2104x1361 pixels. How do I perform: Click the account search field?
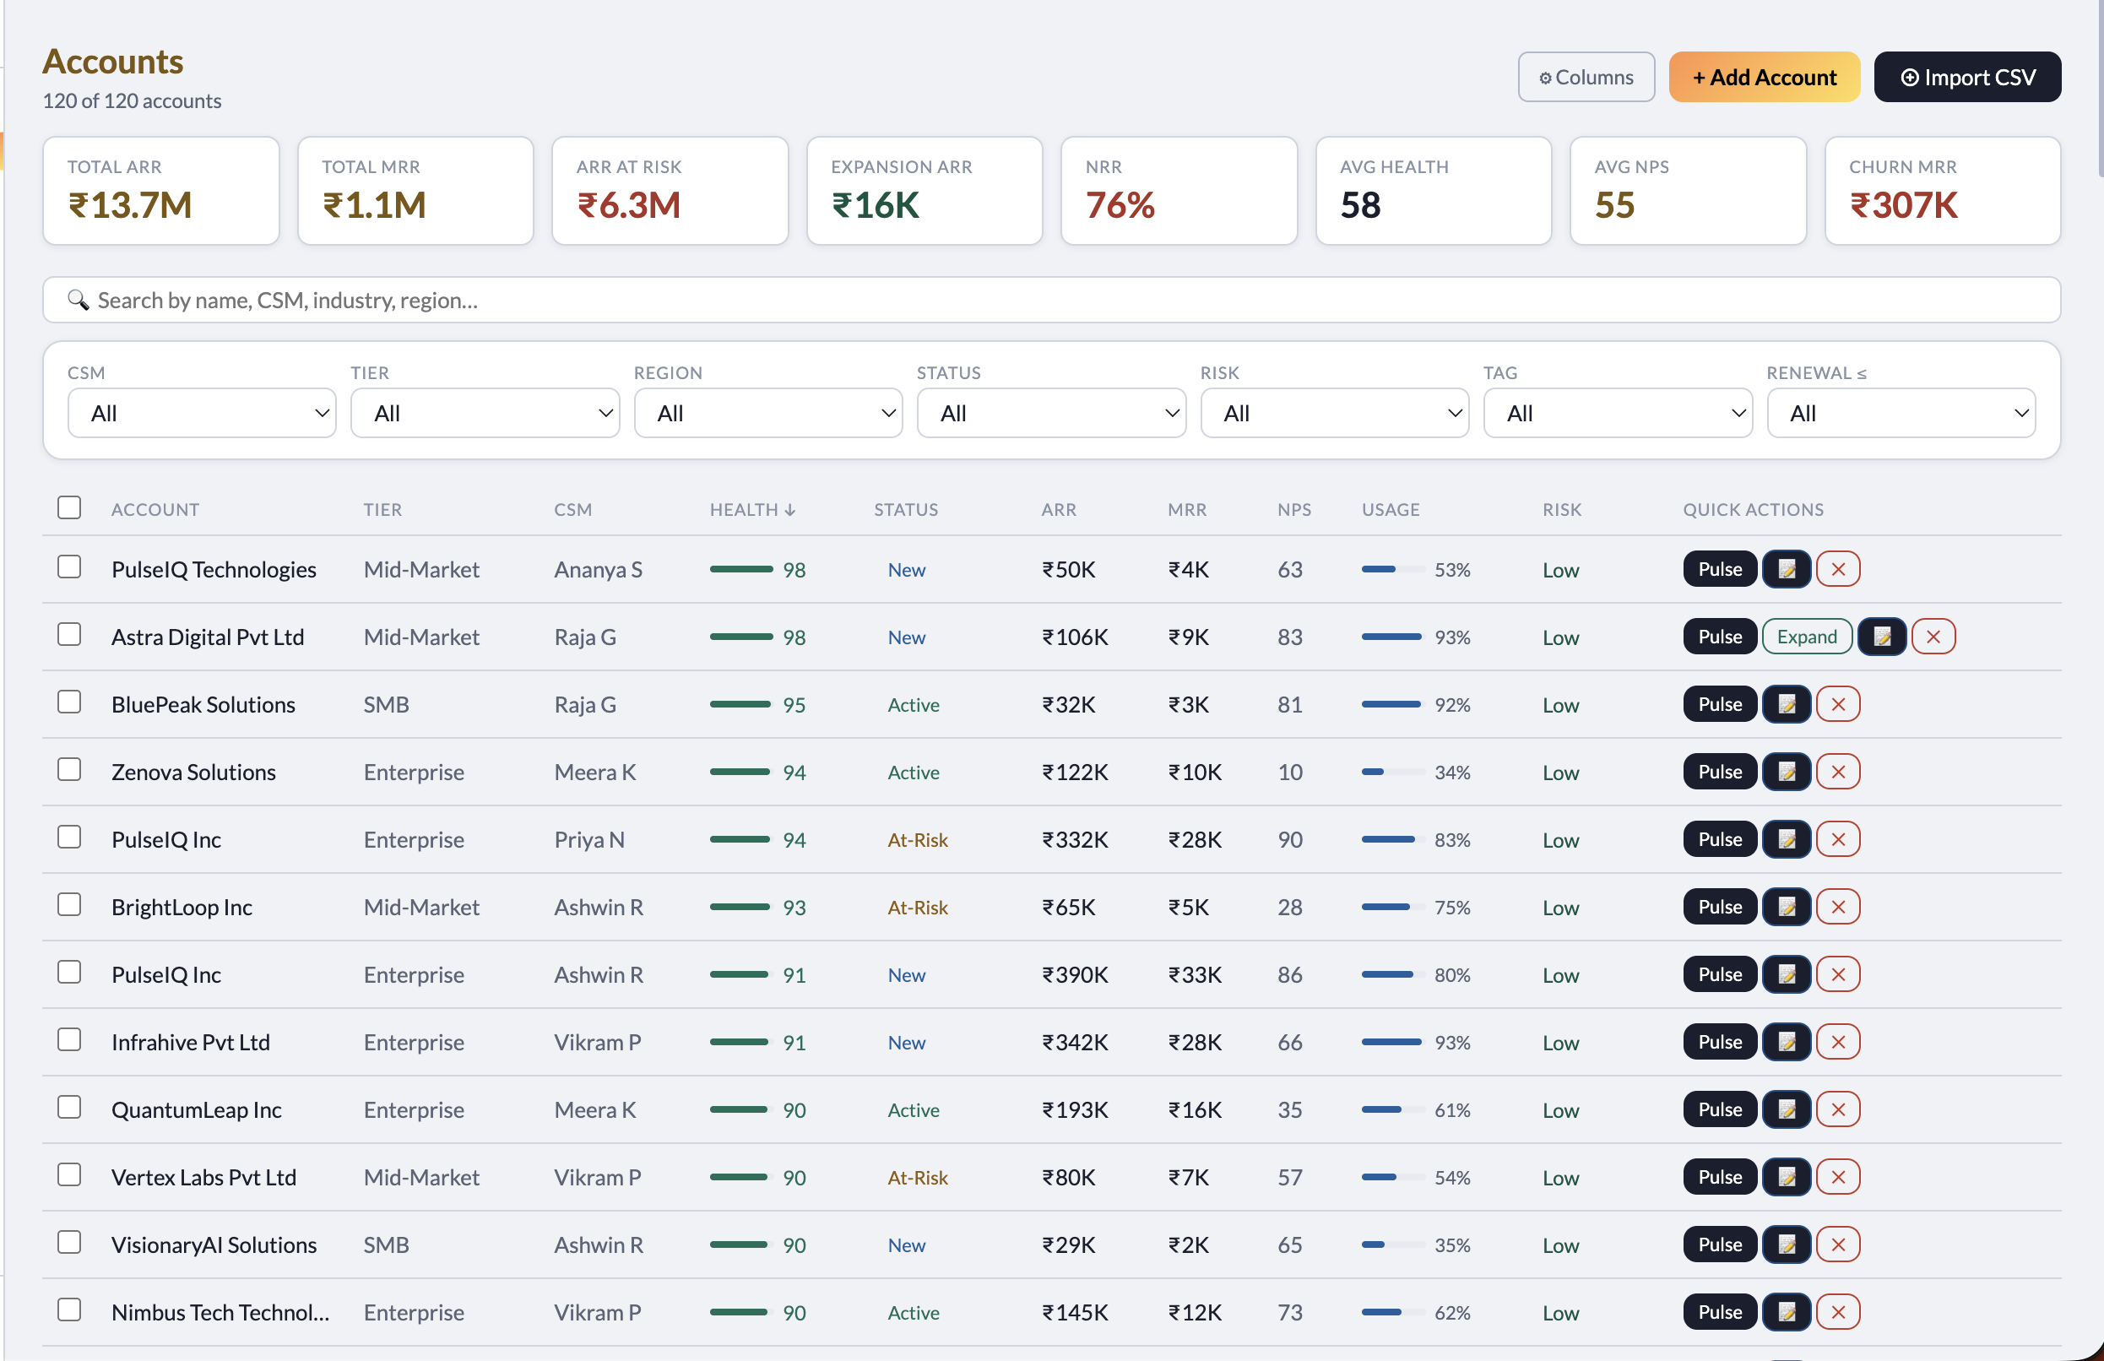pyautogui.click(x=1051, y=300)
